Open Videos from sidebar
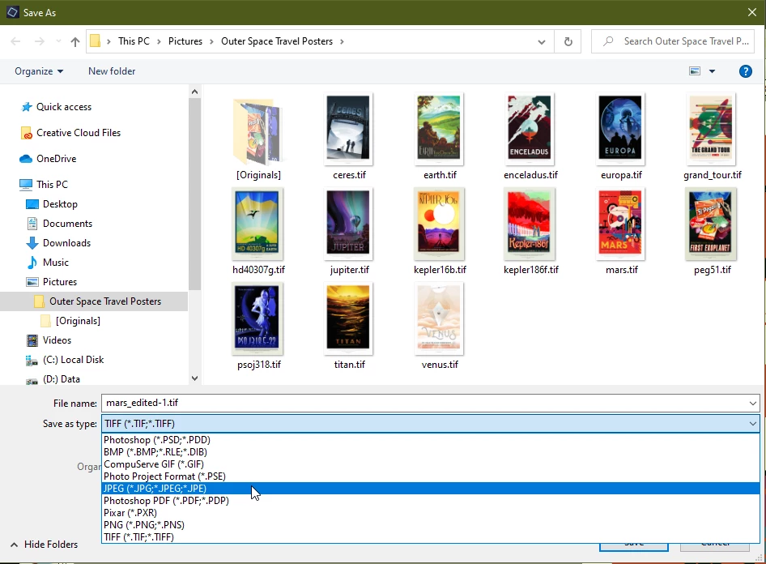Screen dimensions: 766x564 coord(57,340)
